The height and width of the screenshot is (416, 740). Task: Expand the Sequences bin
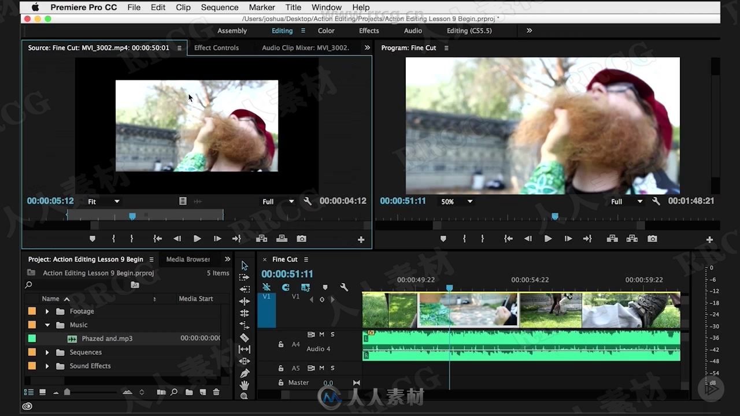click(47, 352)
